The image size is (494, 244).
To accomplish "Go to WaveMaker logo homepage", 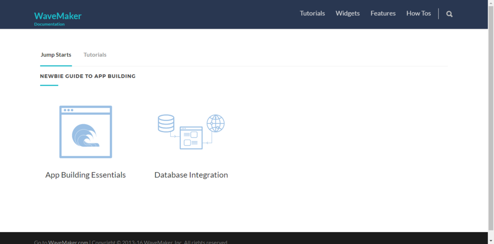I will 58,16.
